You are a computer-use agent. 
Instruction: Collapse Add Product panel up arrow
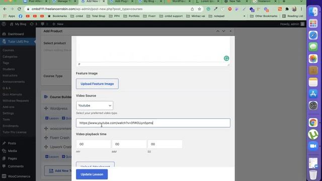tap(218, 31)
